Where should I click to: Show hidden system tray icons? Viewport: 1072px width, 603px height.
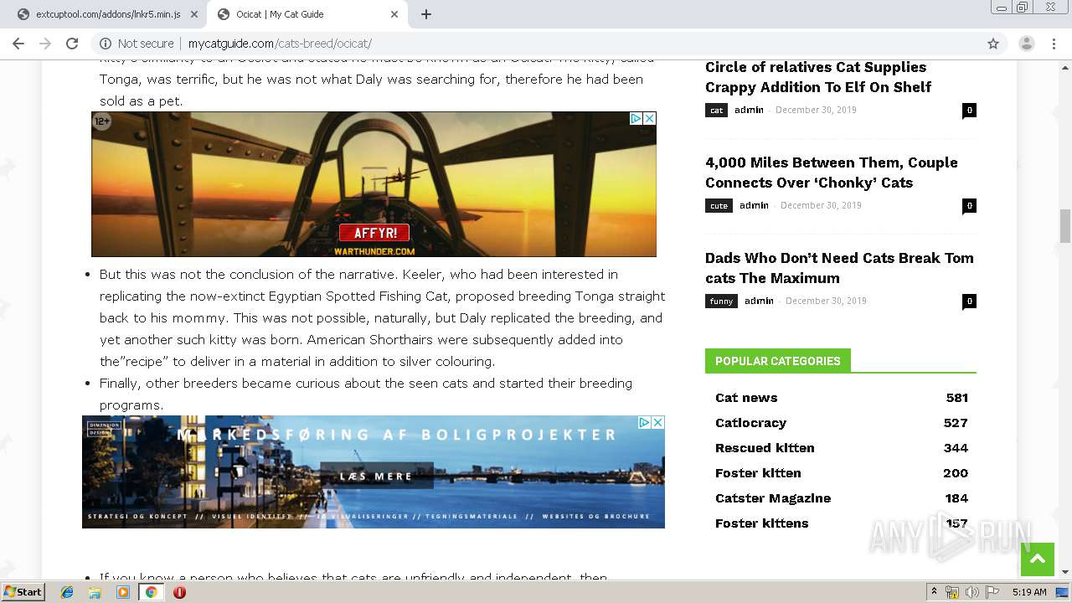pyautogui.click(x=935, y=592)
